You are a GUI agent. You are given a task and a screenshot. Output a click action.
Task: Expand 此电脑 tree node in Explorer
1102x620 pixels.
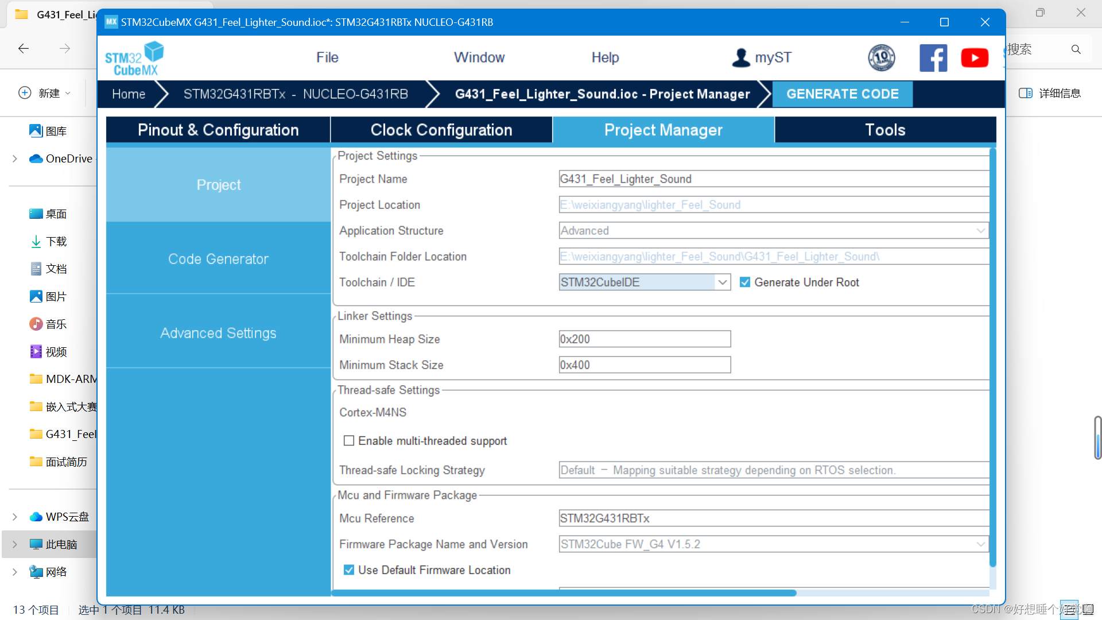15,544
